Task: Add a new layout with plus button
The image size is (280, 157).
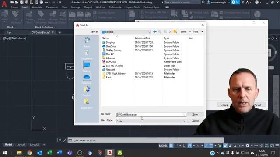Action: click(44, 145)
